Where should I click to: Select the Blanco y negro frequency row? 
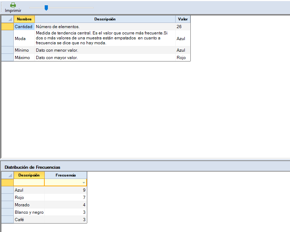(x=29, y=212)
